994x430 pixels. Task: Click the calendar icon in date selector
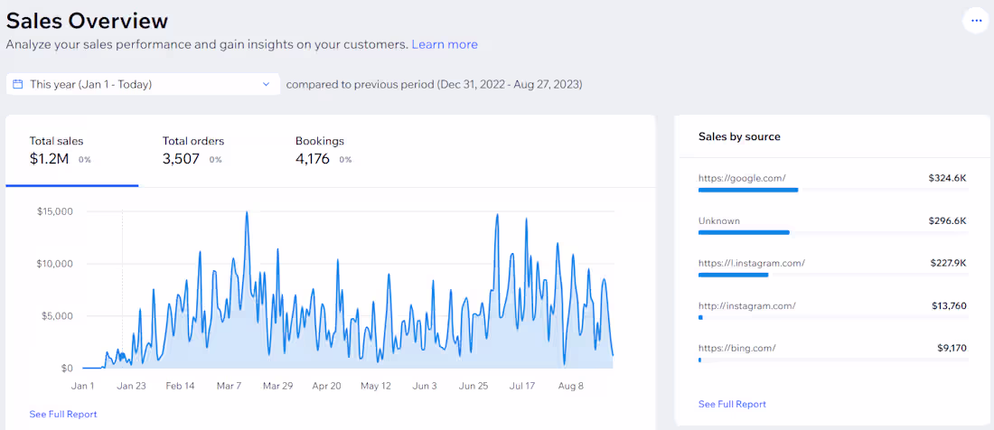(18, 84)
